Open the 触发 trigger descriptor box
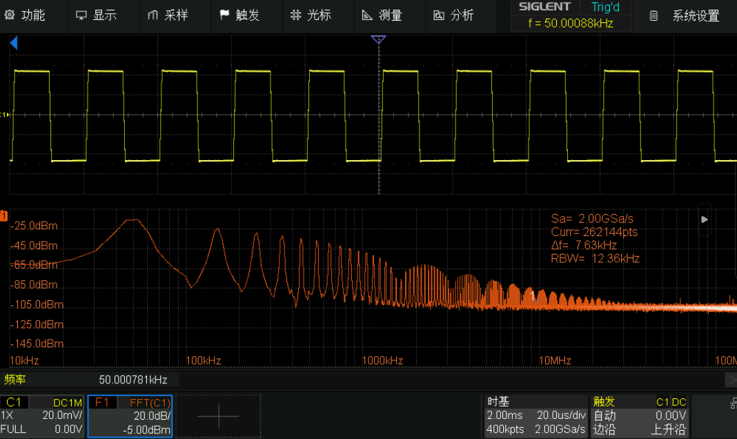The height and width of the screenshot is (439, 737). click(639, 416)
